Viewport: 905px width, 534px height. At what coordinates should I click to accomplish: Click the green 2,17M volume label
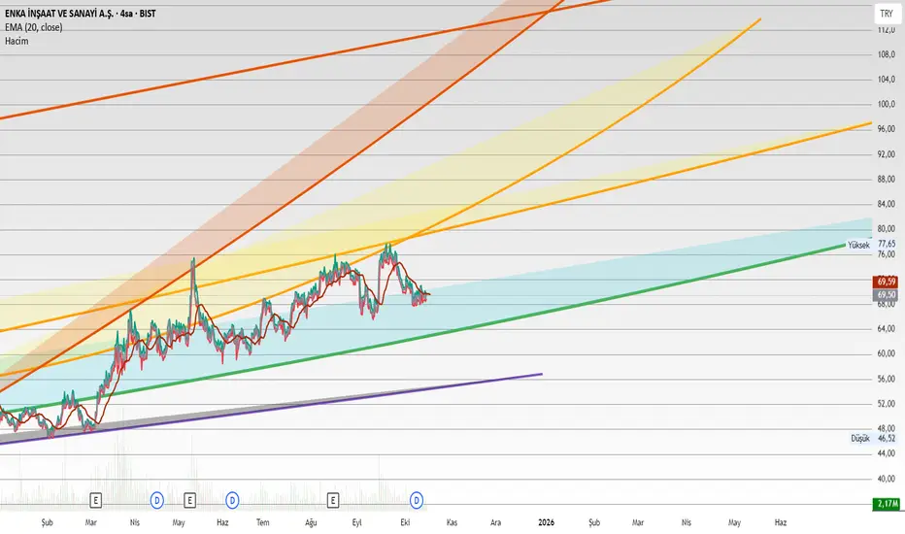pyautogui.click(x=887, y=504)
